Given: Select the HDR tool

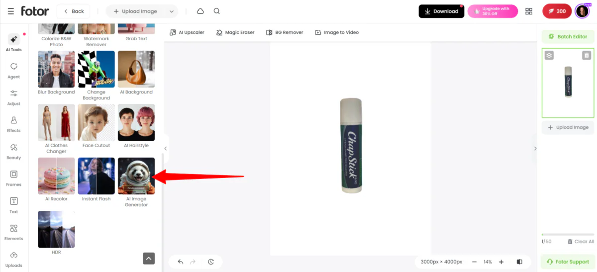Looking at the screenshot, I should pyautogui.click(x=56, y=233).
